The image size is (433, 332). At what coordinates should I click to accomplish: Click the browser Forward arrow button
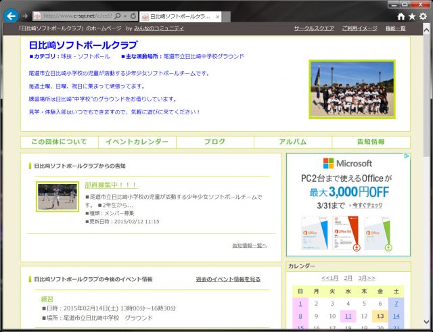[x=25, y=16]
